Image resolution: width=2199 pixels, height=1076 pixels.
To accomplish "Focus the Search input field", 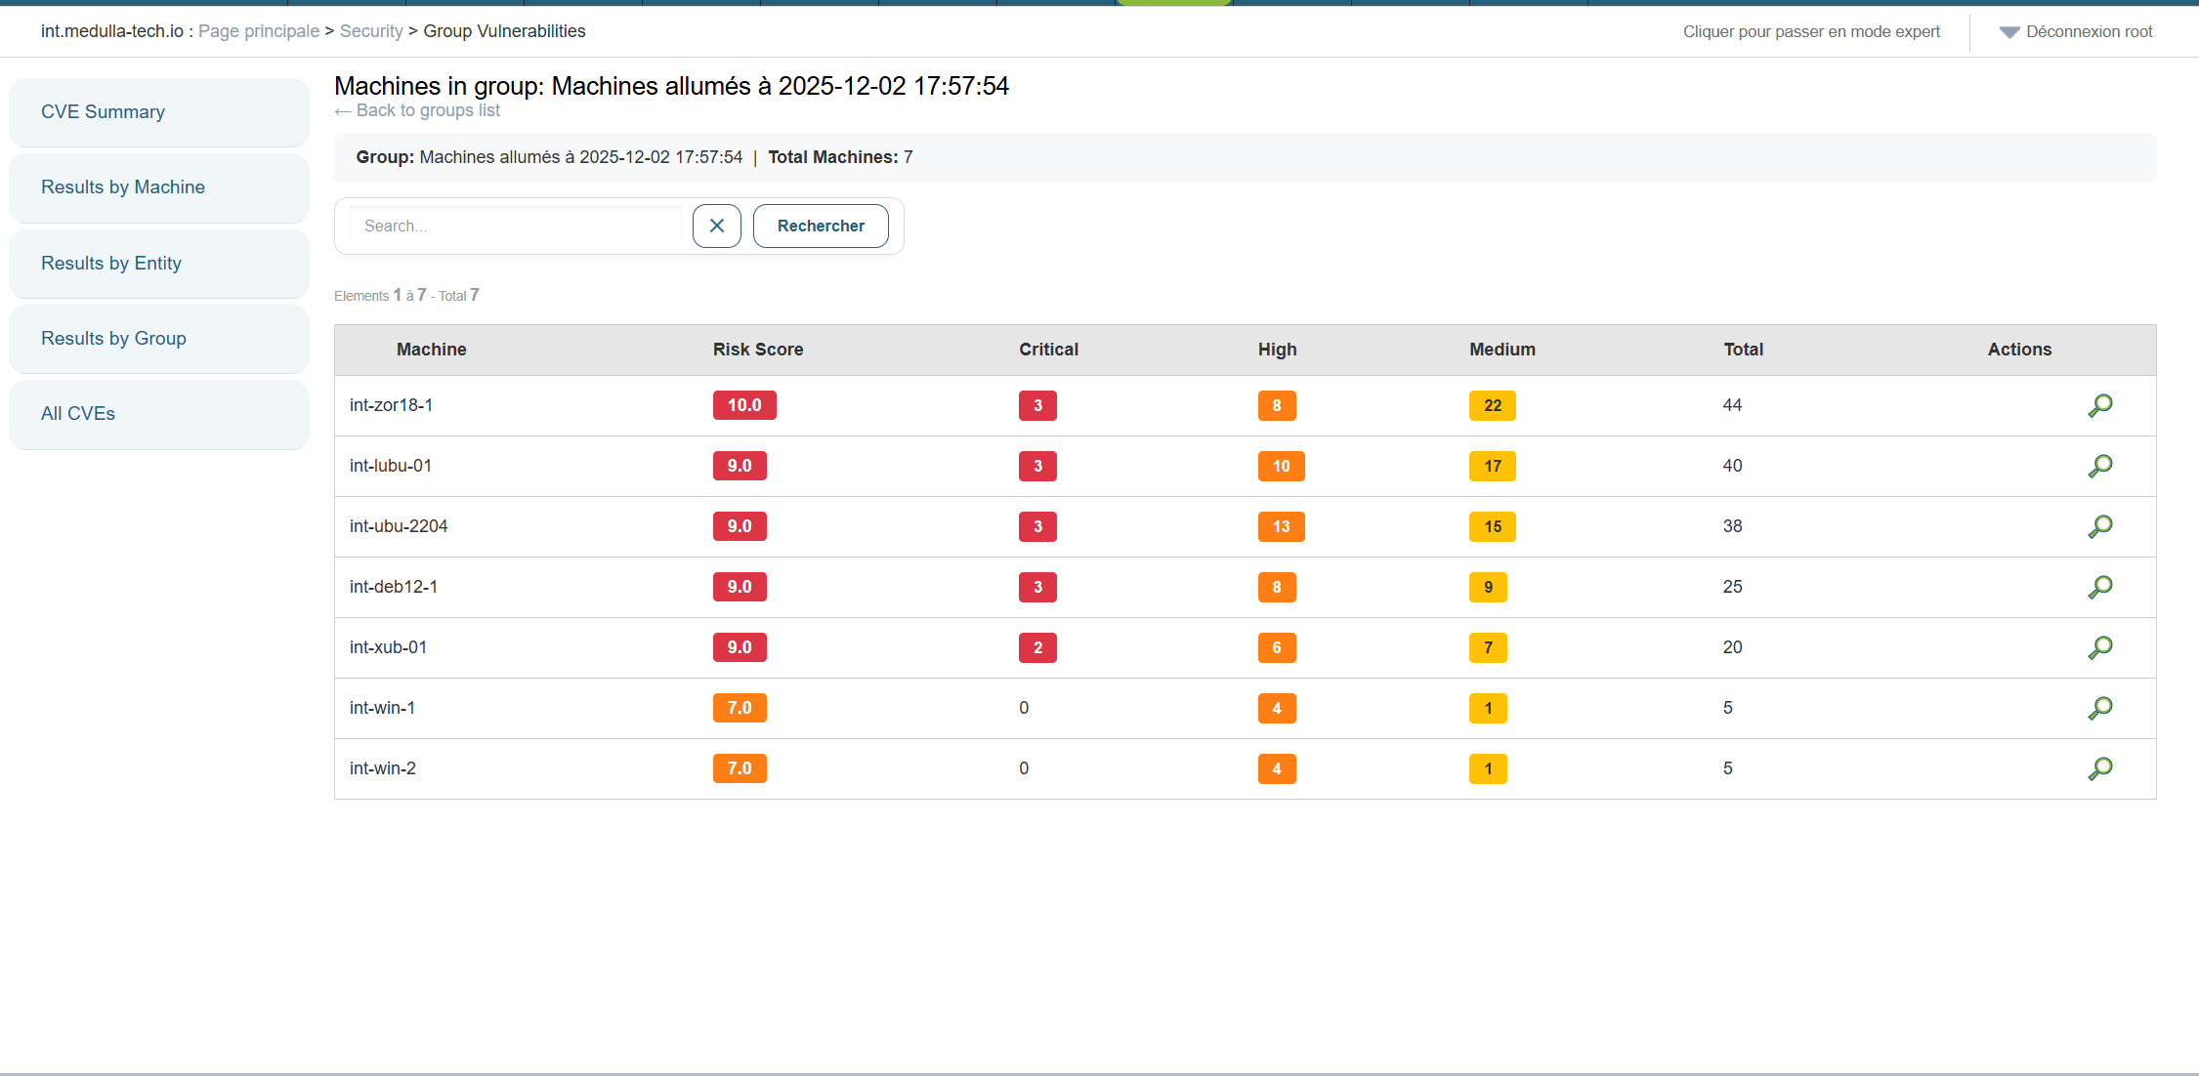I will tap(516, 226).
